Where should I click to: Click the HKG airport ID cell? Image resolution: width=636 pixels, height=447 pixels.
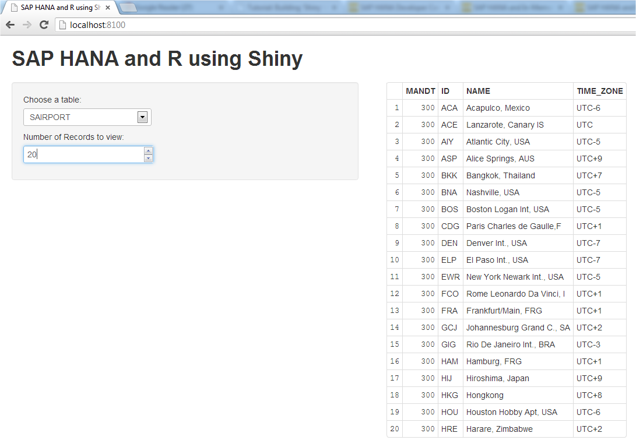coord(450,396)
